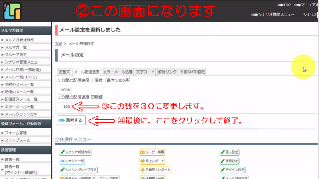Open 売上レポート yen button
This screenshot has height=179, width=319.
pos(152,161)
